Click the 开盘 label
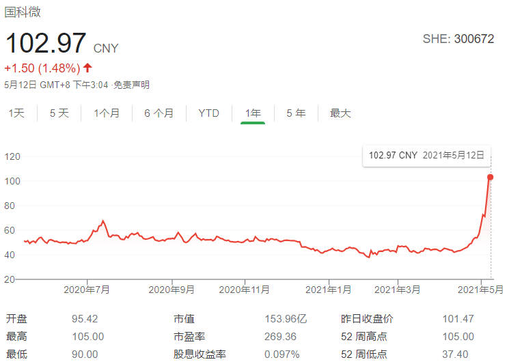507x362 pixels. 16,319
